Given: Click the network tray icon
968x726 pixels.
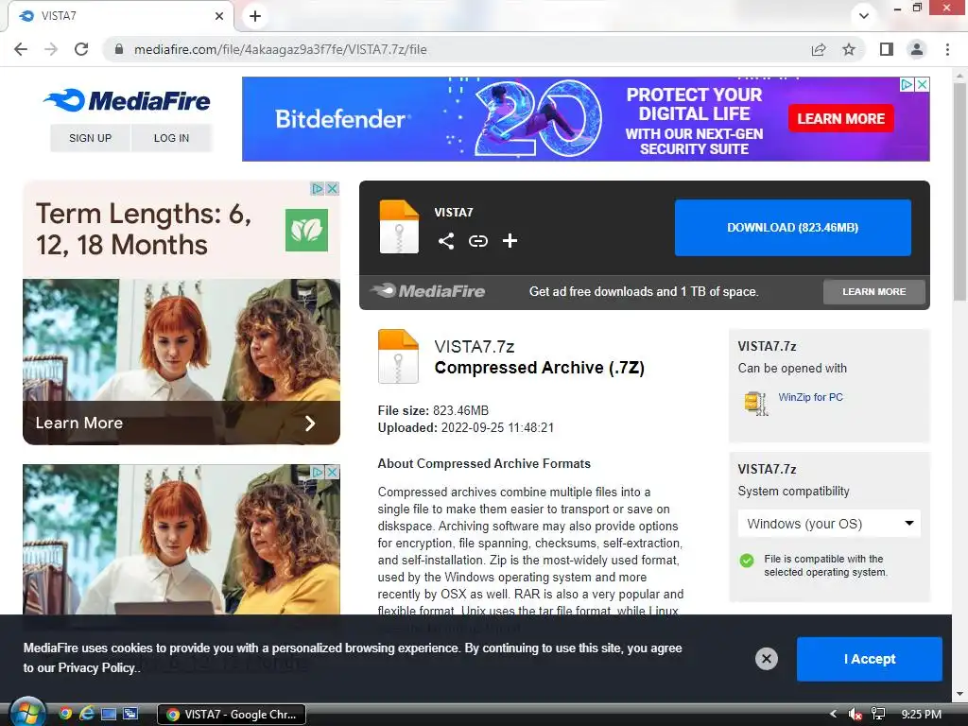Looking at the screenshot, I should pyautogui.click(x=878, y=715).
